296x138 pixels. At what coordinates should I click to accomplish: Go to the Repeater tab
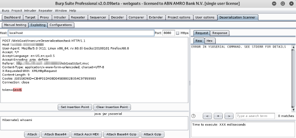coord(78,17)
